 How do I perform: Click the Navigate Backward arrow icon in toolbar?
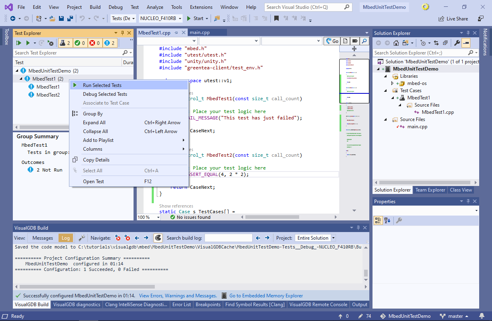[x=13, y=18]
